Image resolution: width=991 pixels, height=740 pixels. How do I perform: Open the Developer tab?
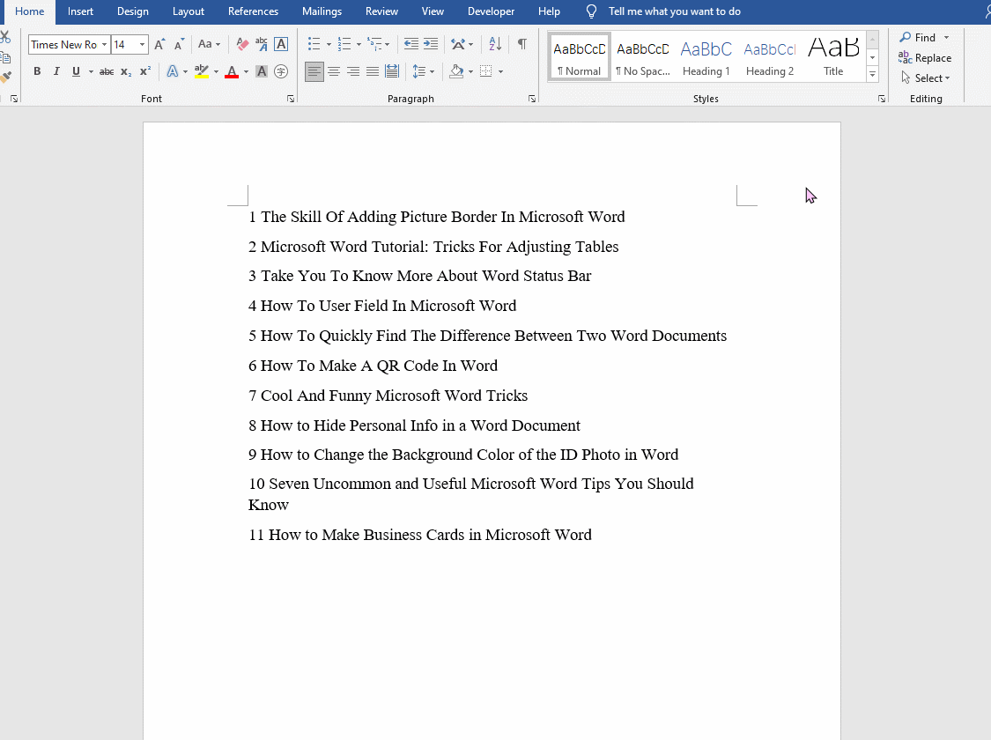pos(491,11)
